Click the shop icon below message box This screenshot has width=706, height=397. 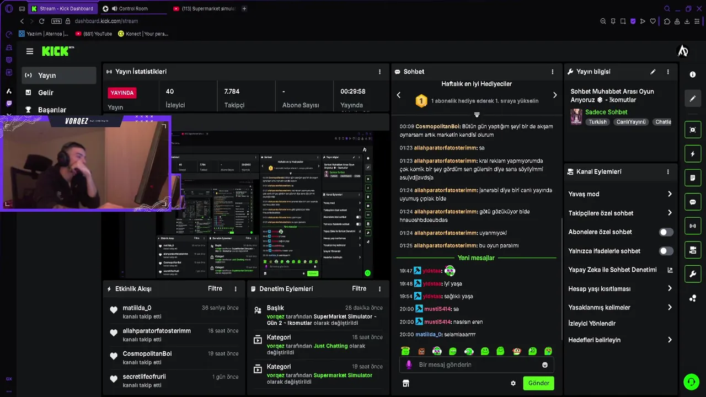[x=406, y=383]
